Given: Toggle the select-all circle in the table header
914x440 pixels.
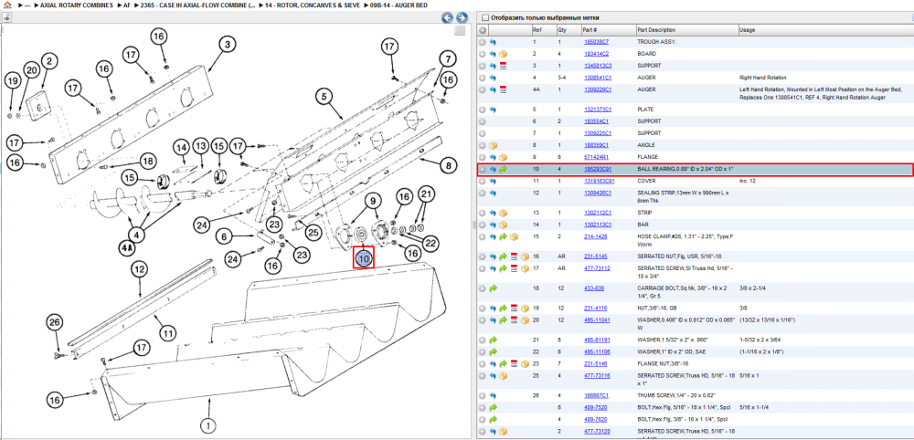Looking at the screenshot, I should (482, 30).
